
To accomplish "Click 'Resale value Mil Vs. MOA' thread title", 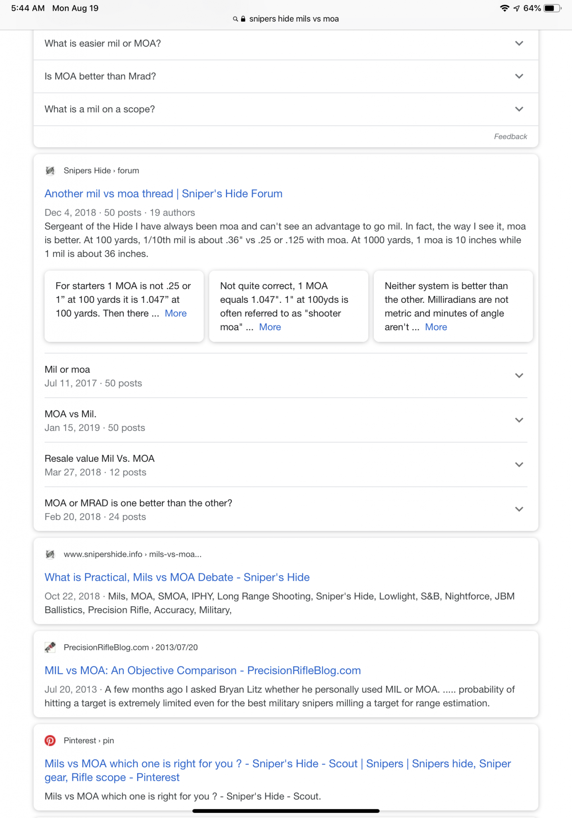I will click(100, 459).
